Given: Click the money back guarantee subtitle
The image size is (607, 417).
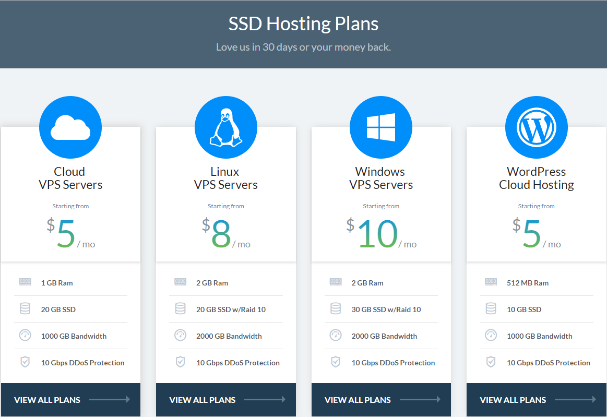Looking at the screenshot, I should [303, 47].
